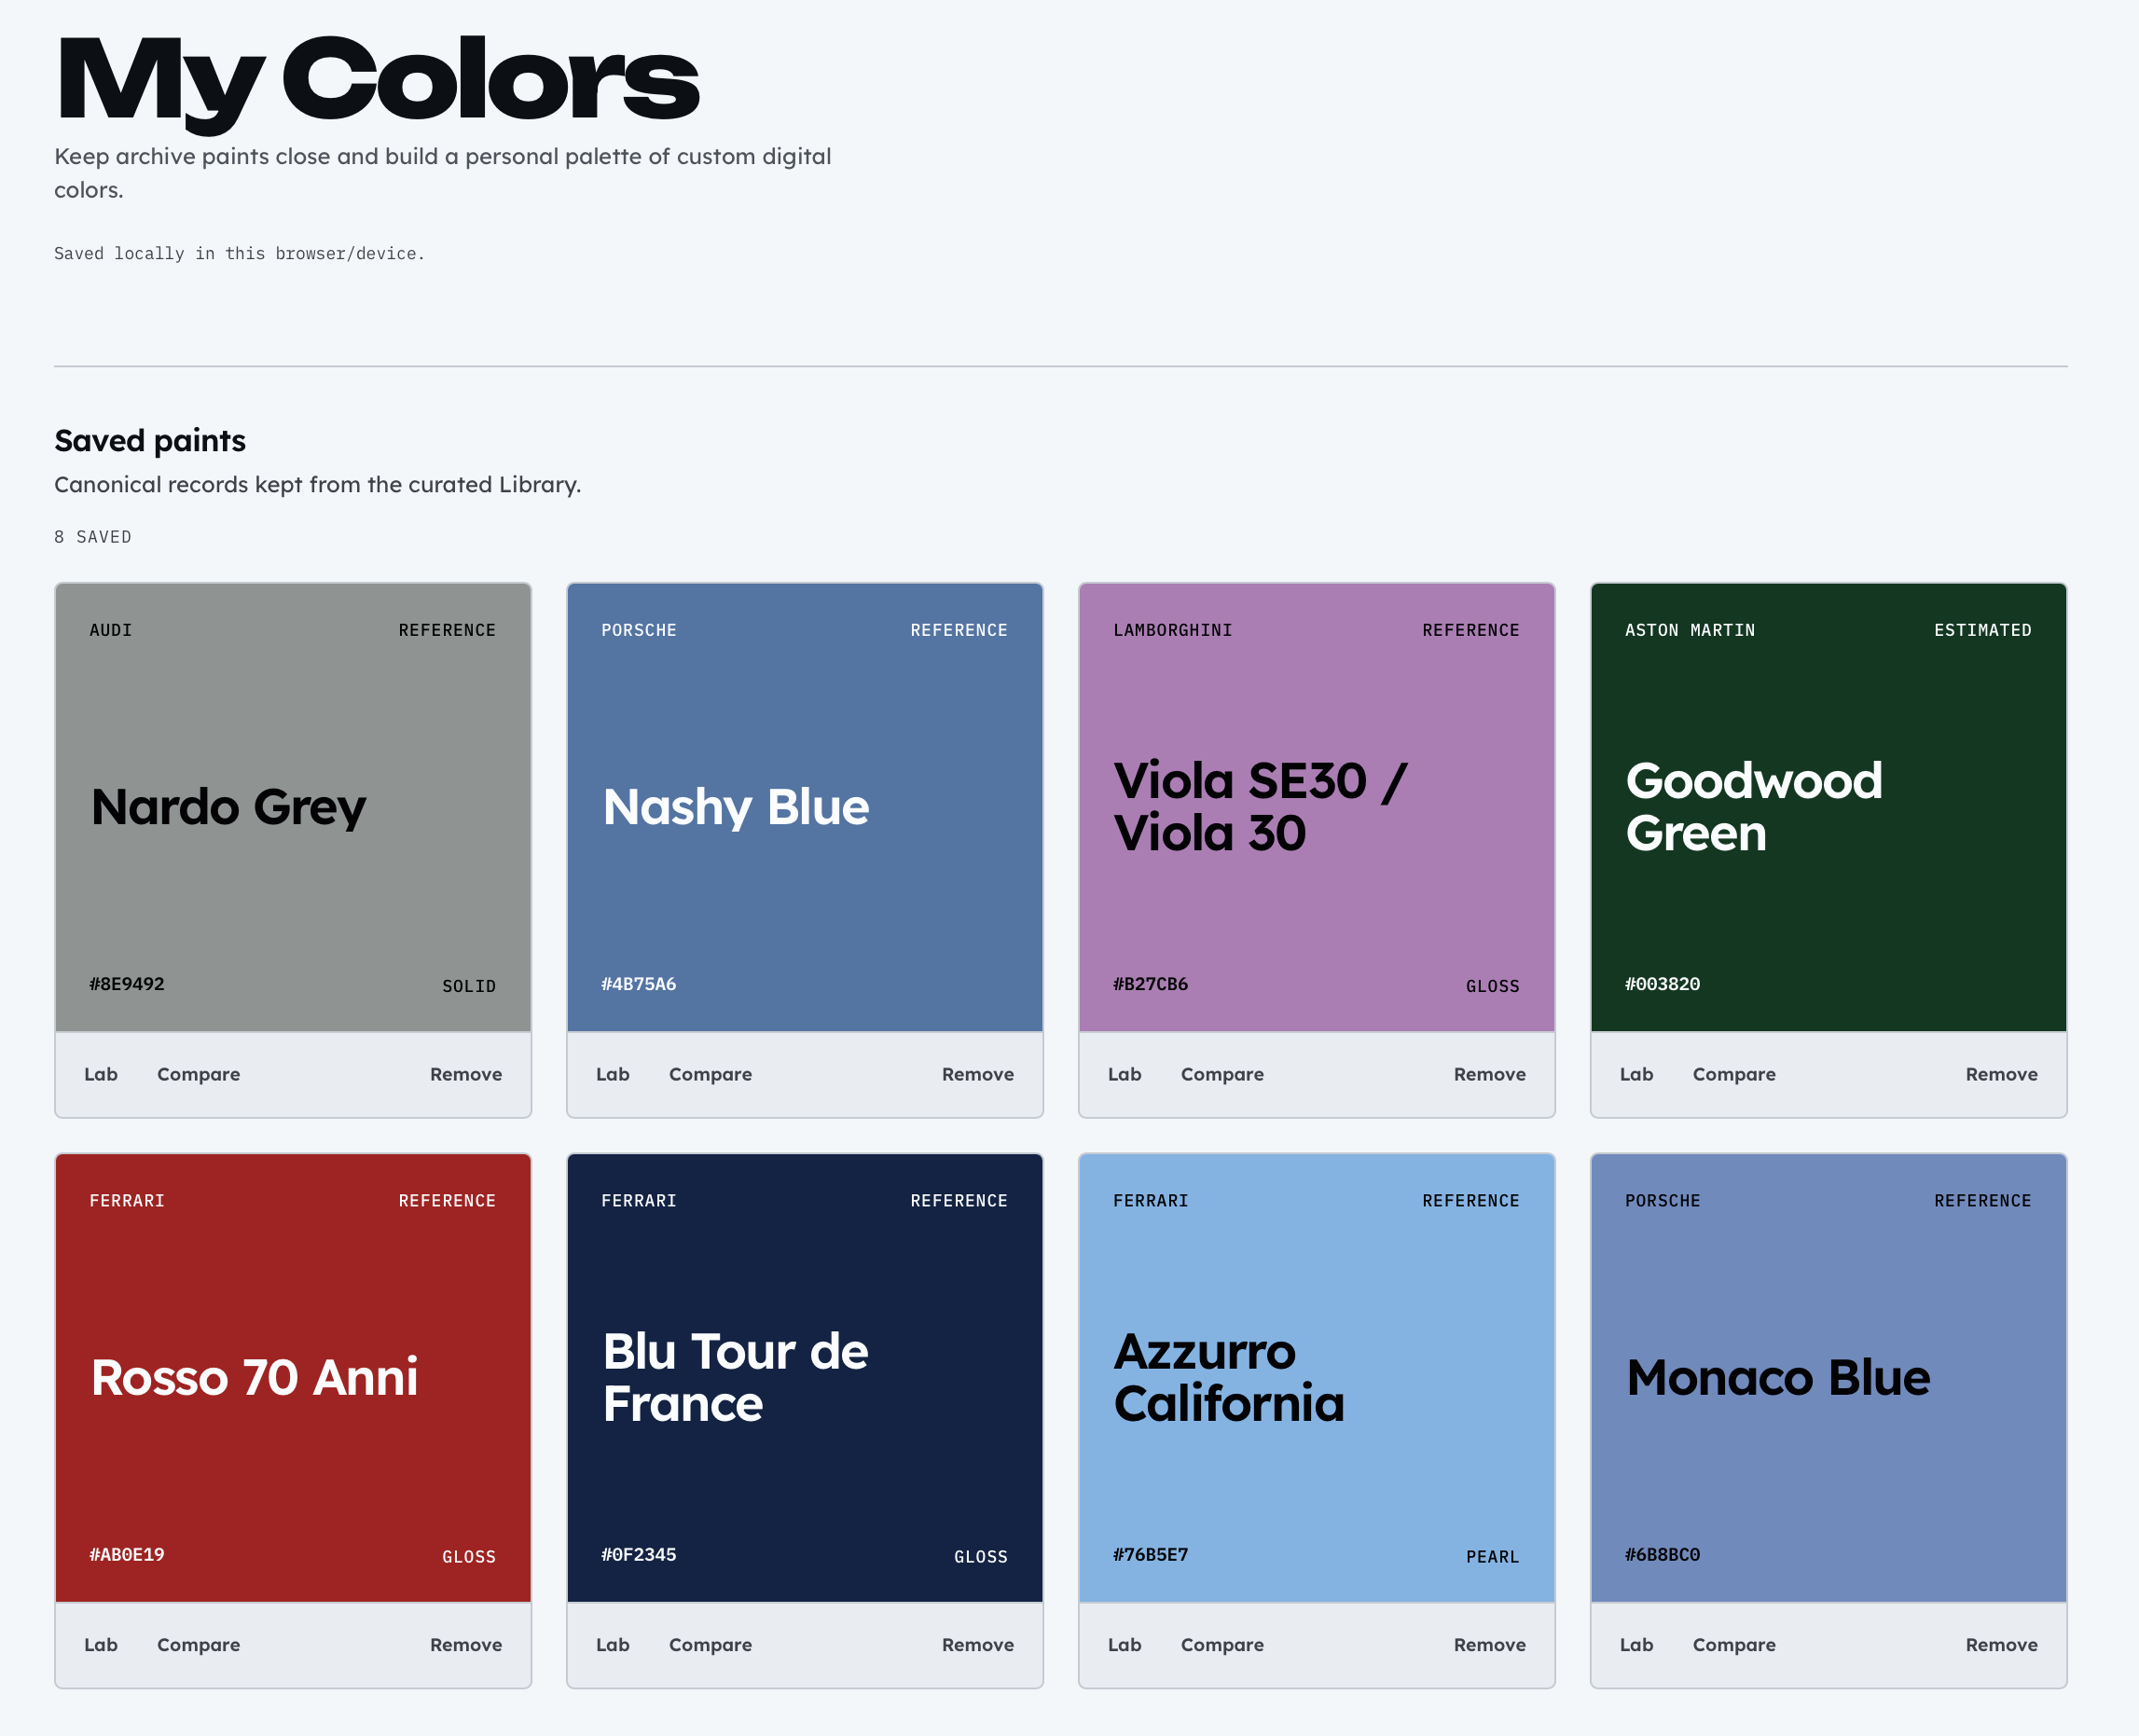This screenshot has width=2139, height=1736.
Task: Open Lab for Nashy Blue
Action: 613,1074
